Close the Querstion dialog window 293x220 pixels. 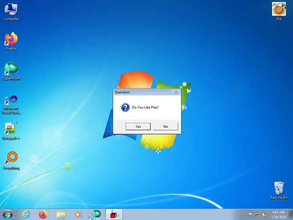point(176,92)
